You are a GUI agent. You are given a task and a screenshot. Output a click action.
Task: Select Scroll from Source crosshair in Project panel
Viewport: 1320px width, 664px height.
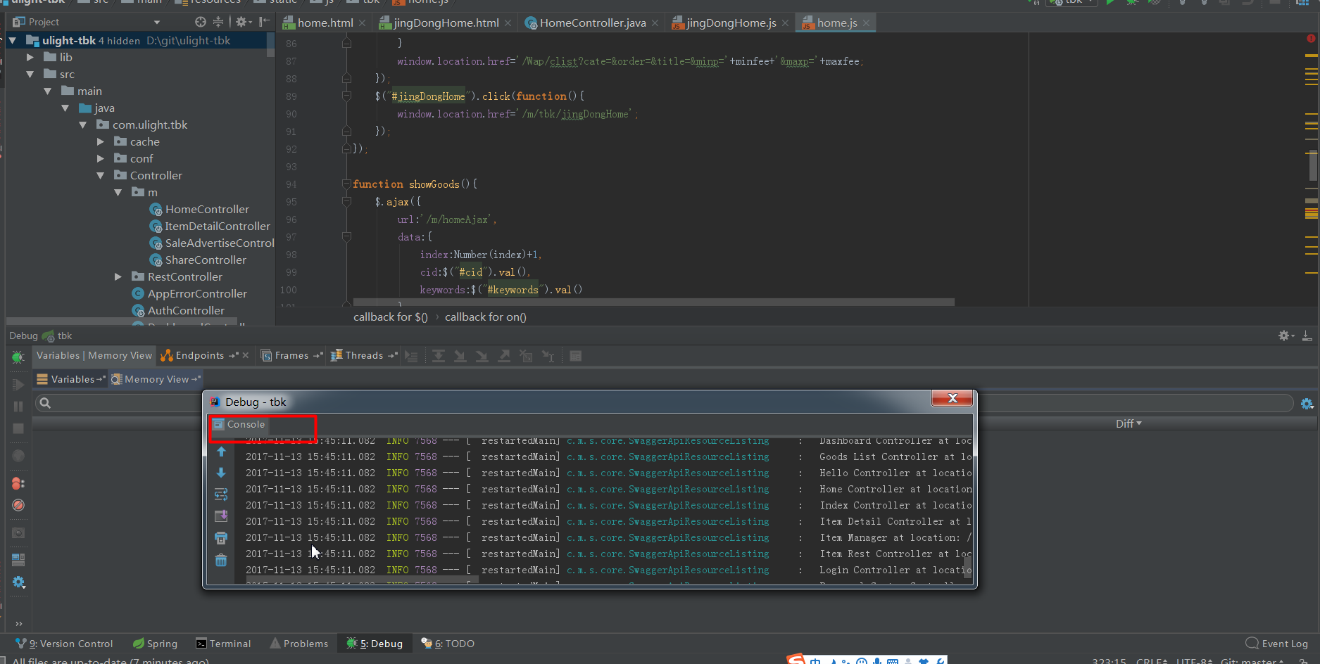(199, 22)
